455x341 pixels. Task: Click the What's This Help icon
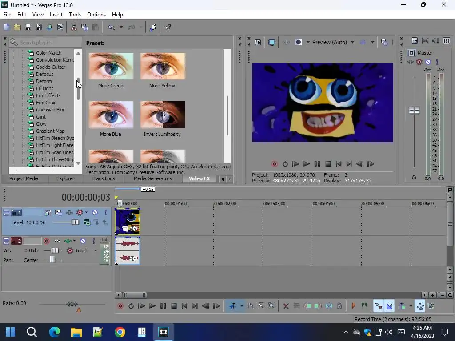168,27
